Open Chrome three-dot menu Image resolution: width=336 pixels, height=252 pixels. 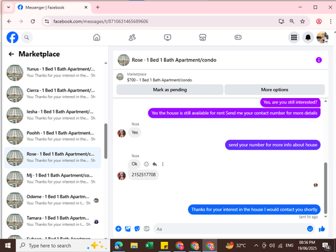coord(331,22)
